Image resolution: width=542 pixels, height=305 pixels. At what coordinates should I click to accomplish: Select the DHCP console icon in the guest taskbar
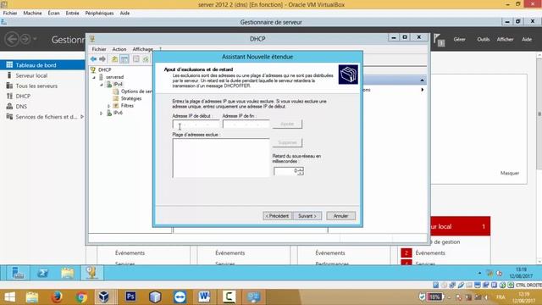tap(92, 273)
